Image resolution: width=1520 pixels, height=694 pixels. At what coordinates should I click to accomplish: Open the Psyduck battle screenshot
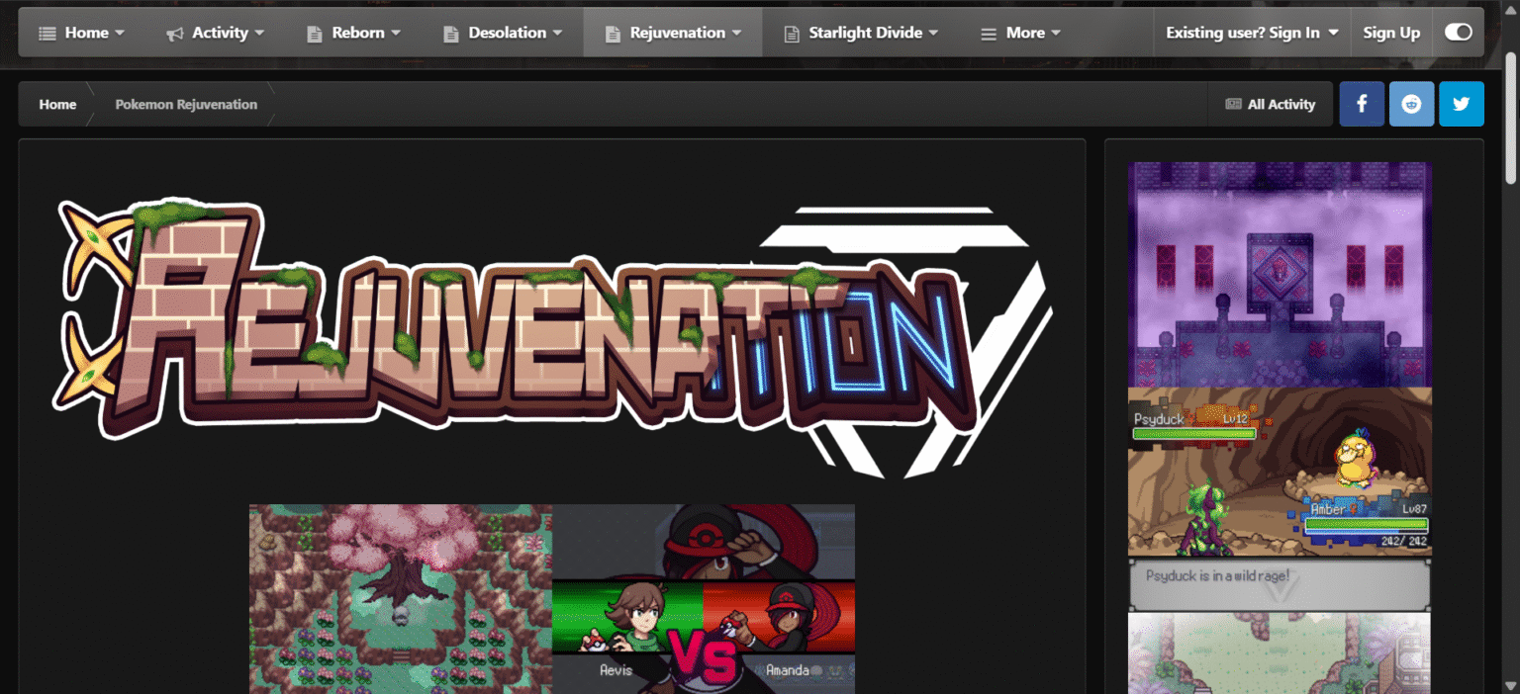pos(1280,472)
